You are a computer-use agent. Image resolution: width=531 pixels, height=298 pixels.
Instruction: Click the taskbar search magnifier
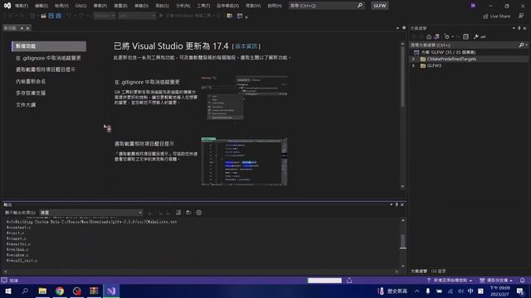tap(25, 291)
